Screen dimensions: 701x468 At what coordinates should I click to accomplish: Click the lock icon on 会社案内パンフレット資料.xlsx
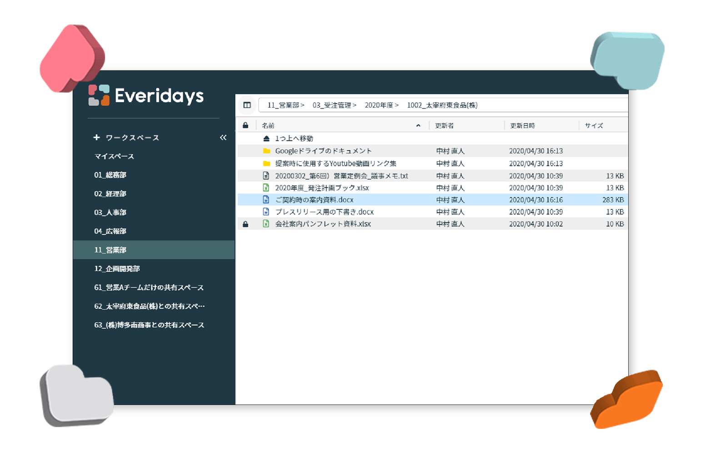click(x=246, y=224)
